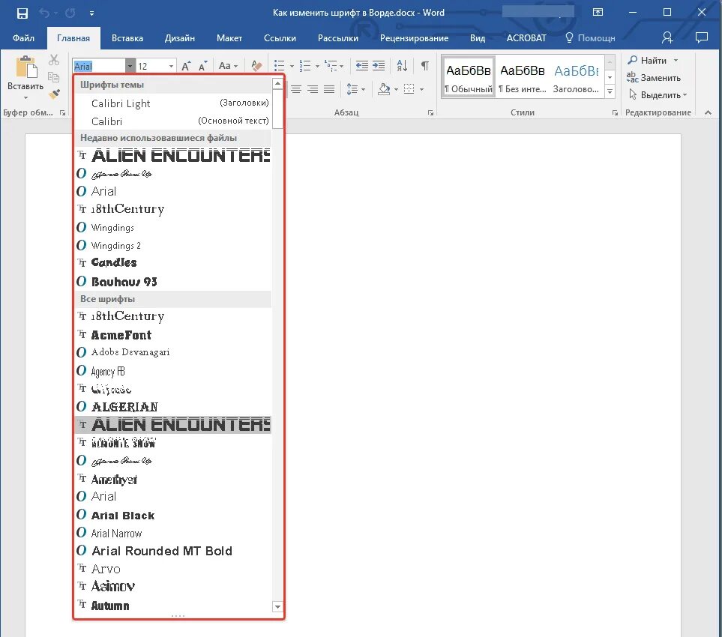Screen dimensions: 722x637
Task: Open the share user icon
Action: pyautogui.click(x=667, y=37)
